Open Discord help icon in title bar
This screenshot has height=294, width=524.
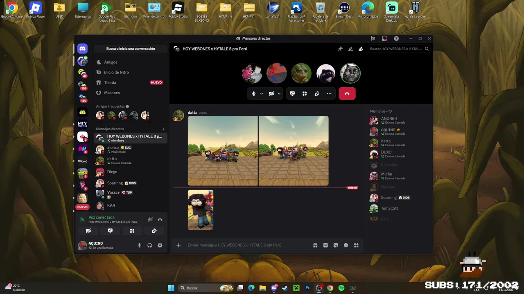pyautogui.click(x=396, y=38)
